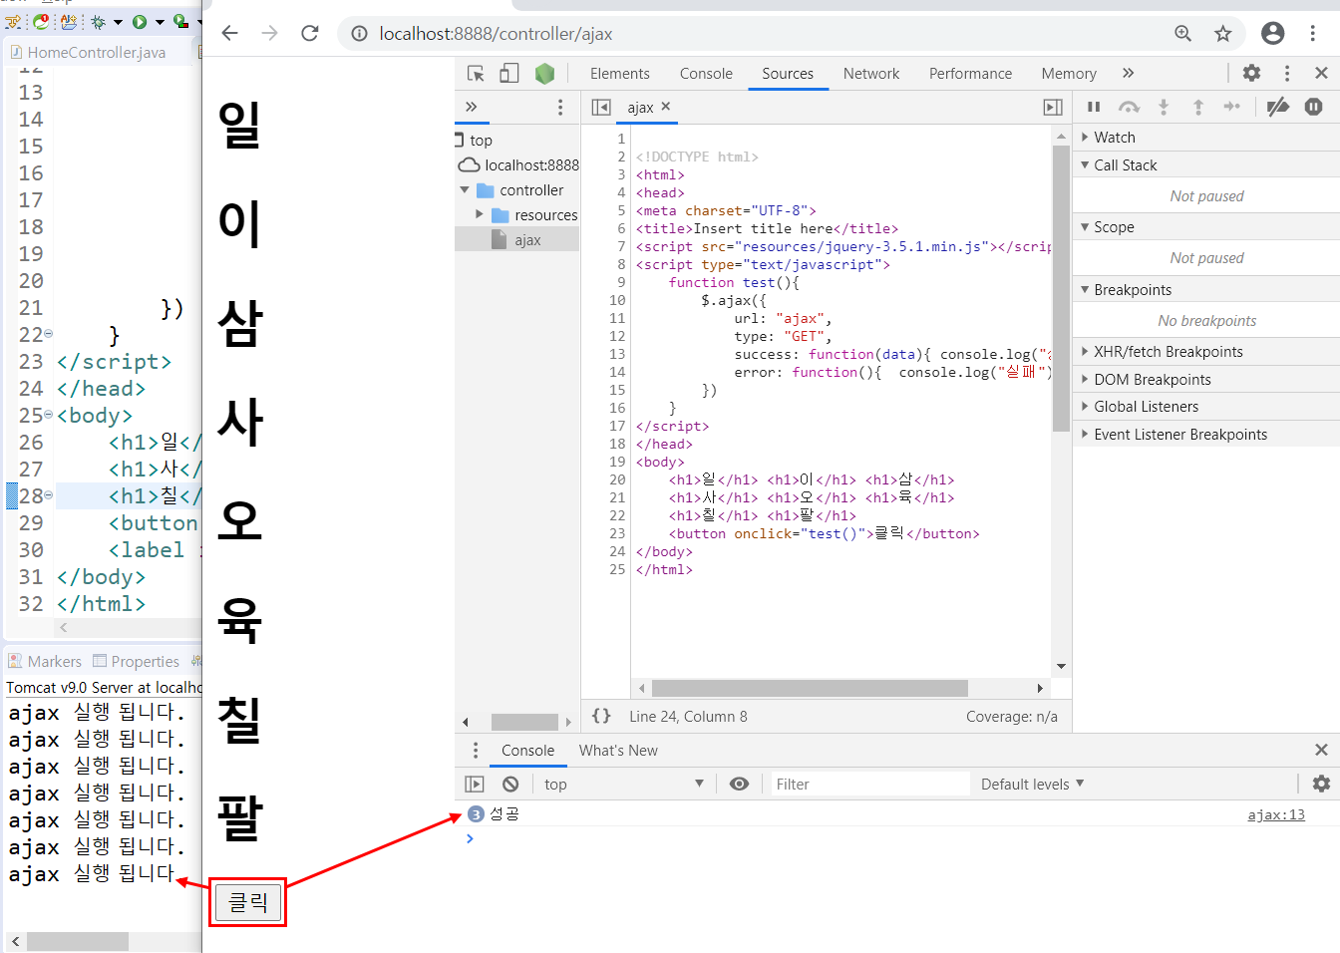
Task: Open Chrome three-dot menu
Action: pyautogui.click(x=1313, y=33)
